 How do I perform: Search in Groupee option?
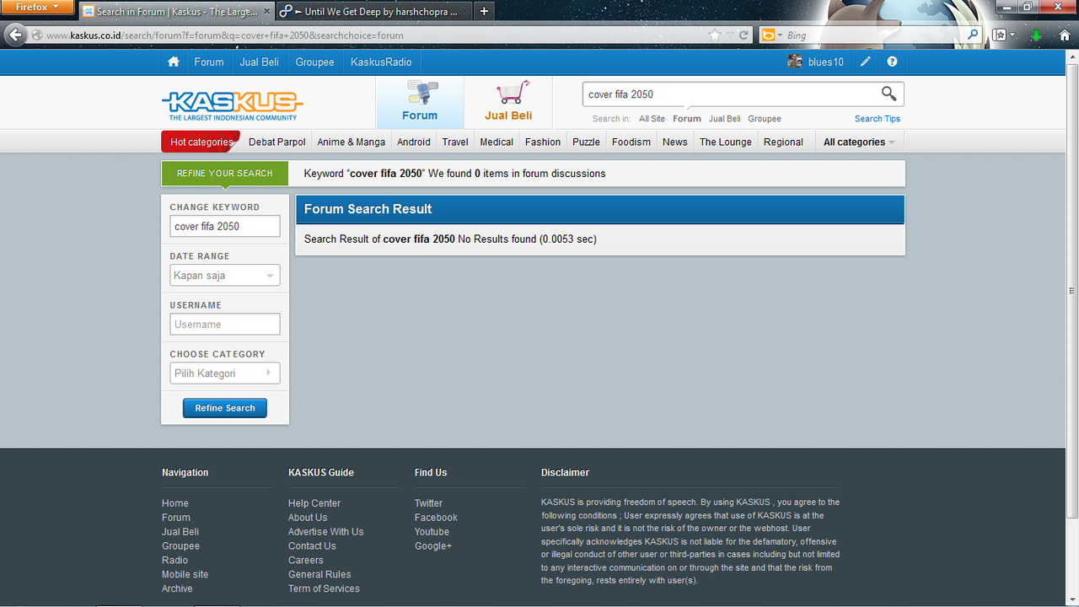coord(765,119)
